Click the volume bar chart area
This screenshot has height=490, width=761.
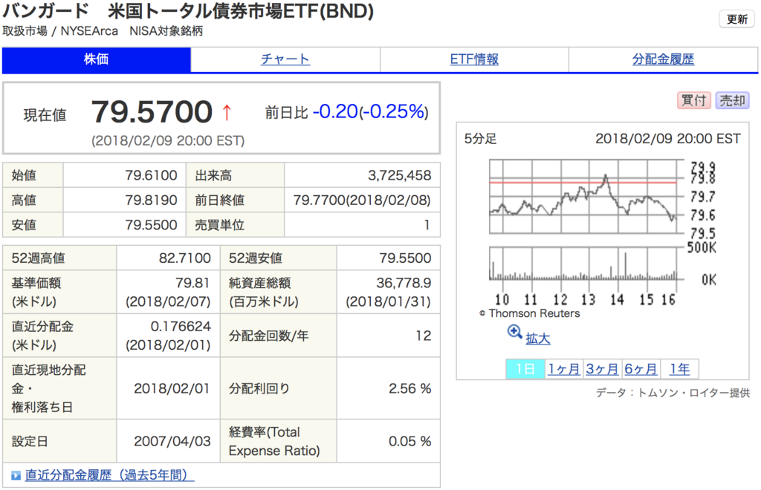pyautogui.click(x=583, y=264)
